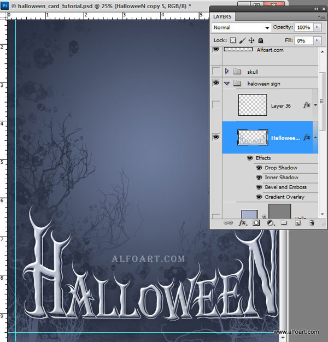Create a new layer icon

(298, 223)
